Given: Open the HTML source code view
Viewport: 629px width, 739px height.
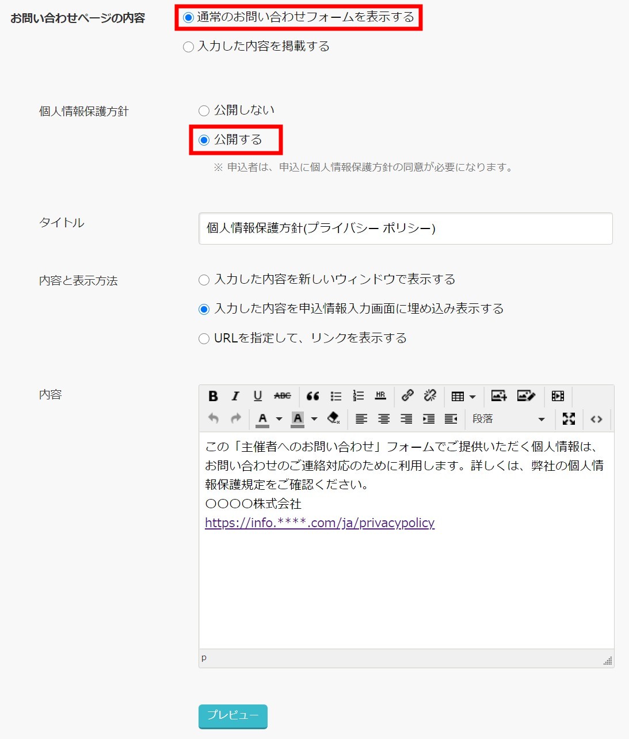Looking at the screenshot, I should [x=597, y=419].
